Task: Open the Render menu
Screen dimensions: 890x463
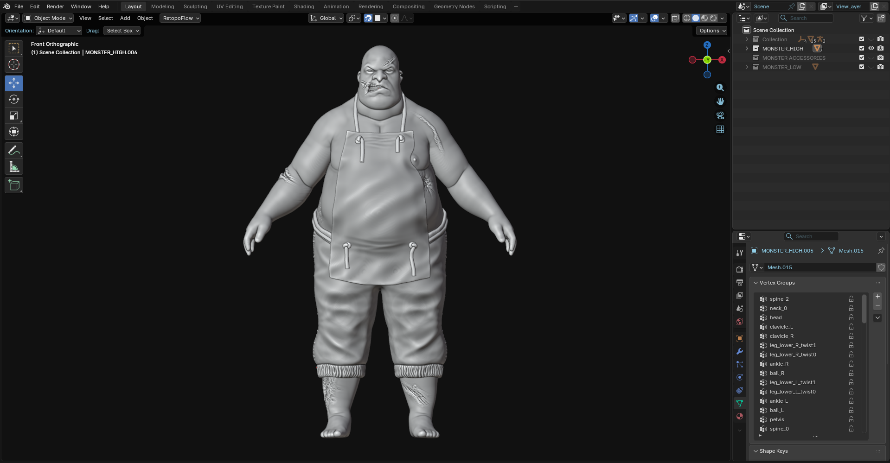Action: point(55,6)
